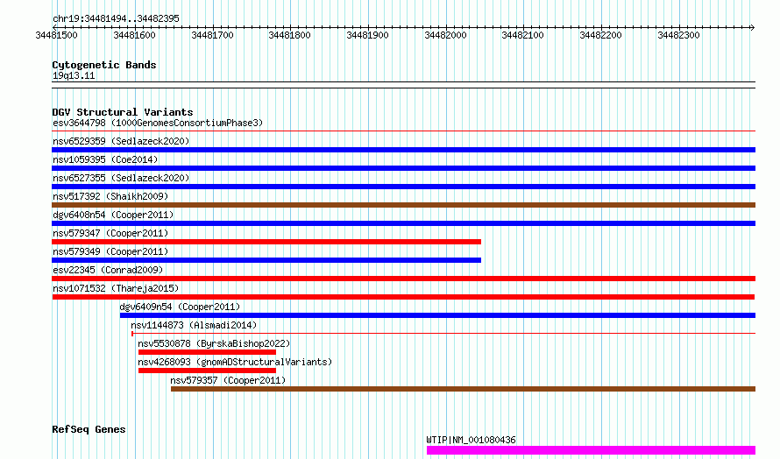Click the nsv1059395 (Coe2014) blue bar
The height and width of the screenshot is (459, 780).
click(x=403, y=168)
